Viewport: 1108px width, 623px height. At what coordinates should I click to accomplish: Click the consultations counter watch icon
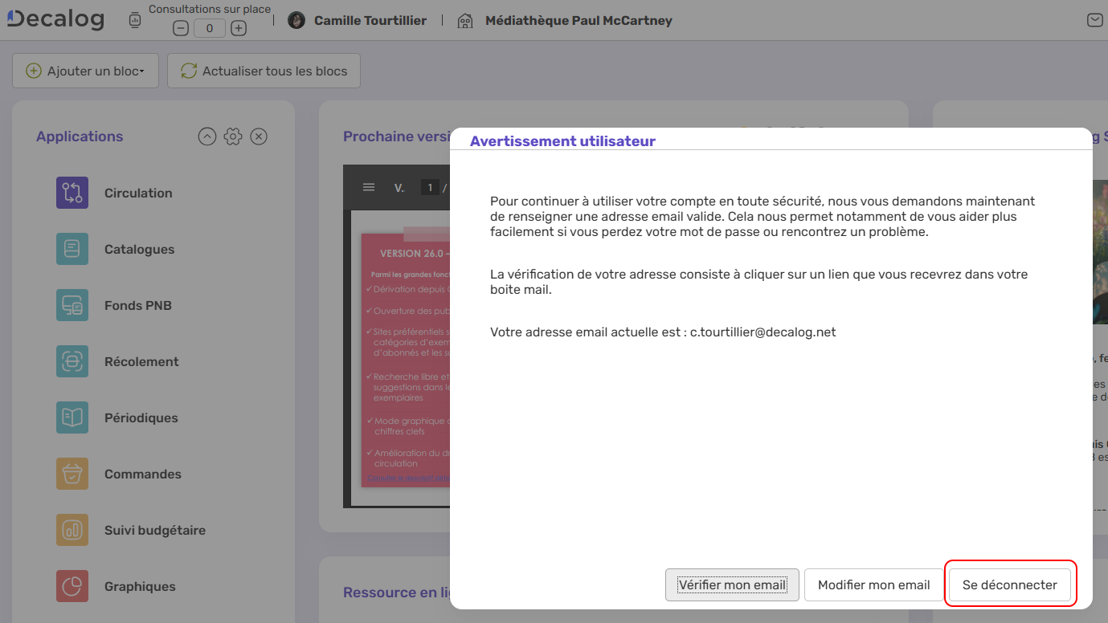[135, 22]
